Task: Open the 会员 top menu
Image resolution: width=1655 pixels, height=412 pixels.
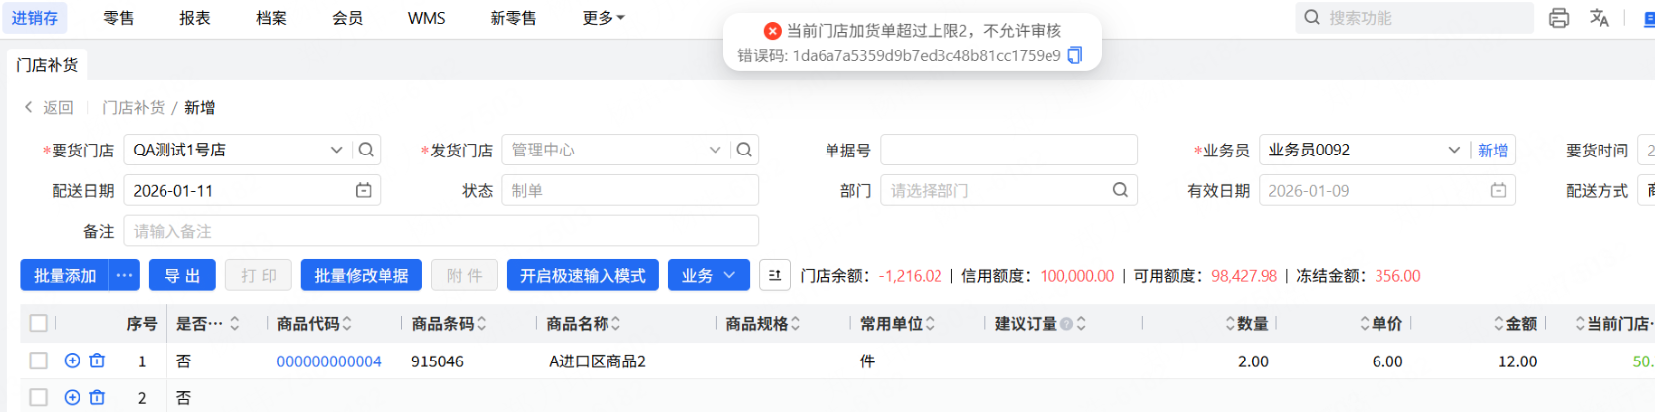Action: (348, 18)
